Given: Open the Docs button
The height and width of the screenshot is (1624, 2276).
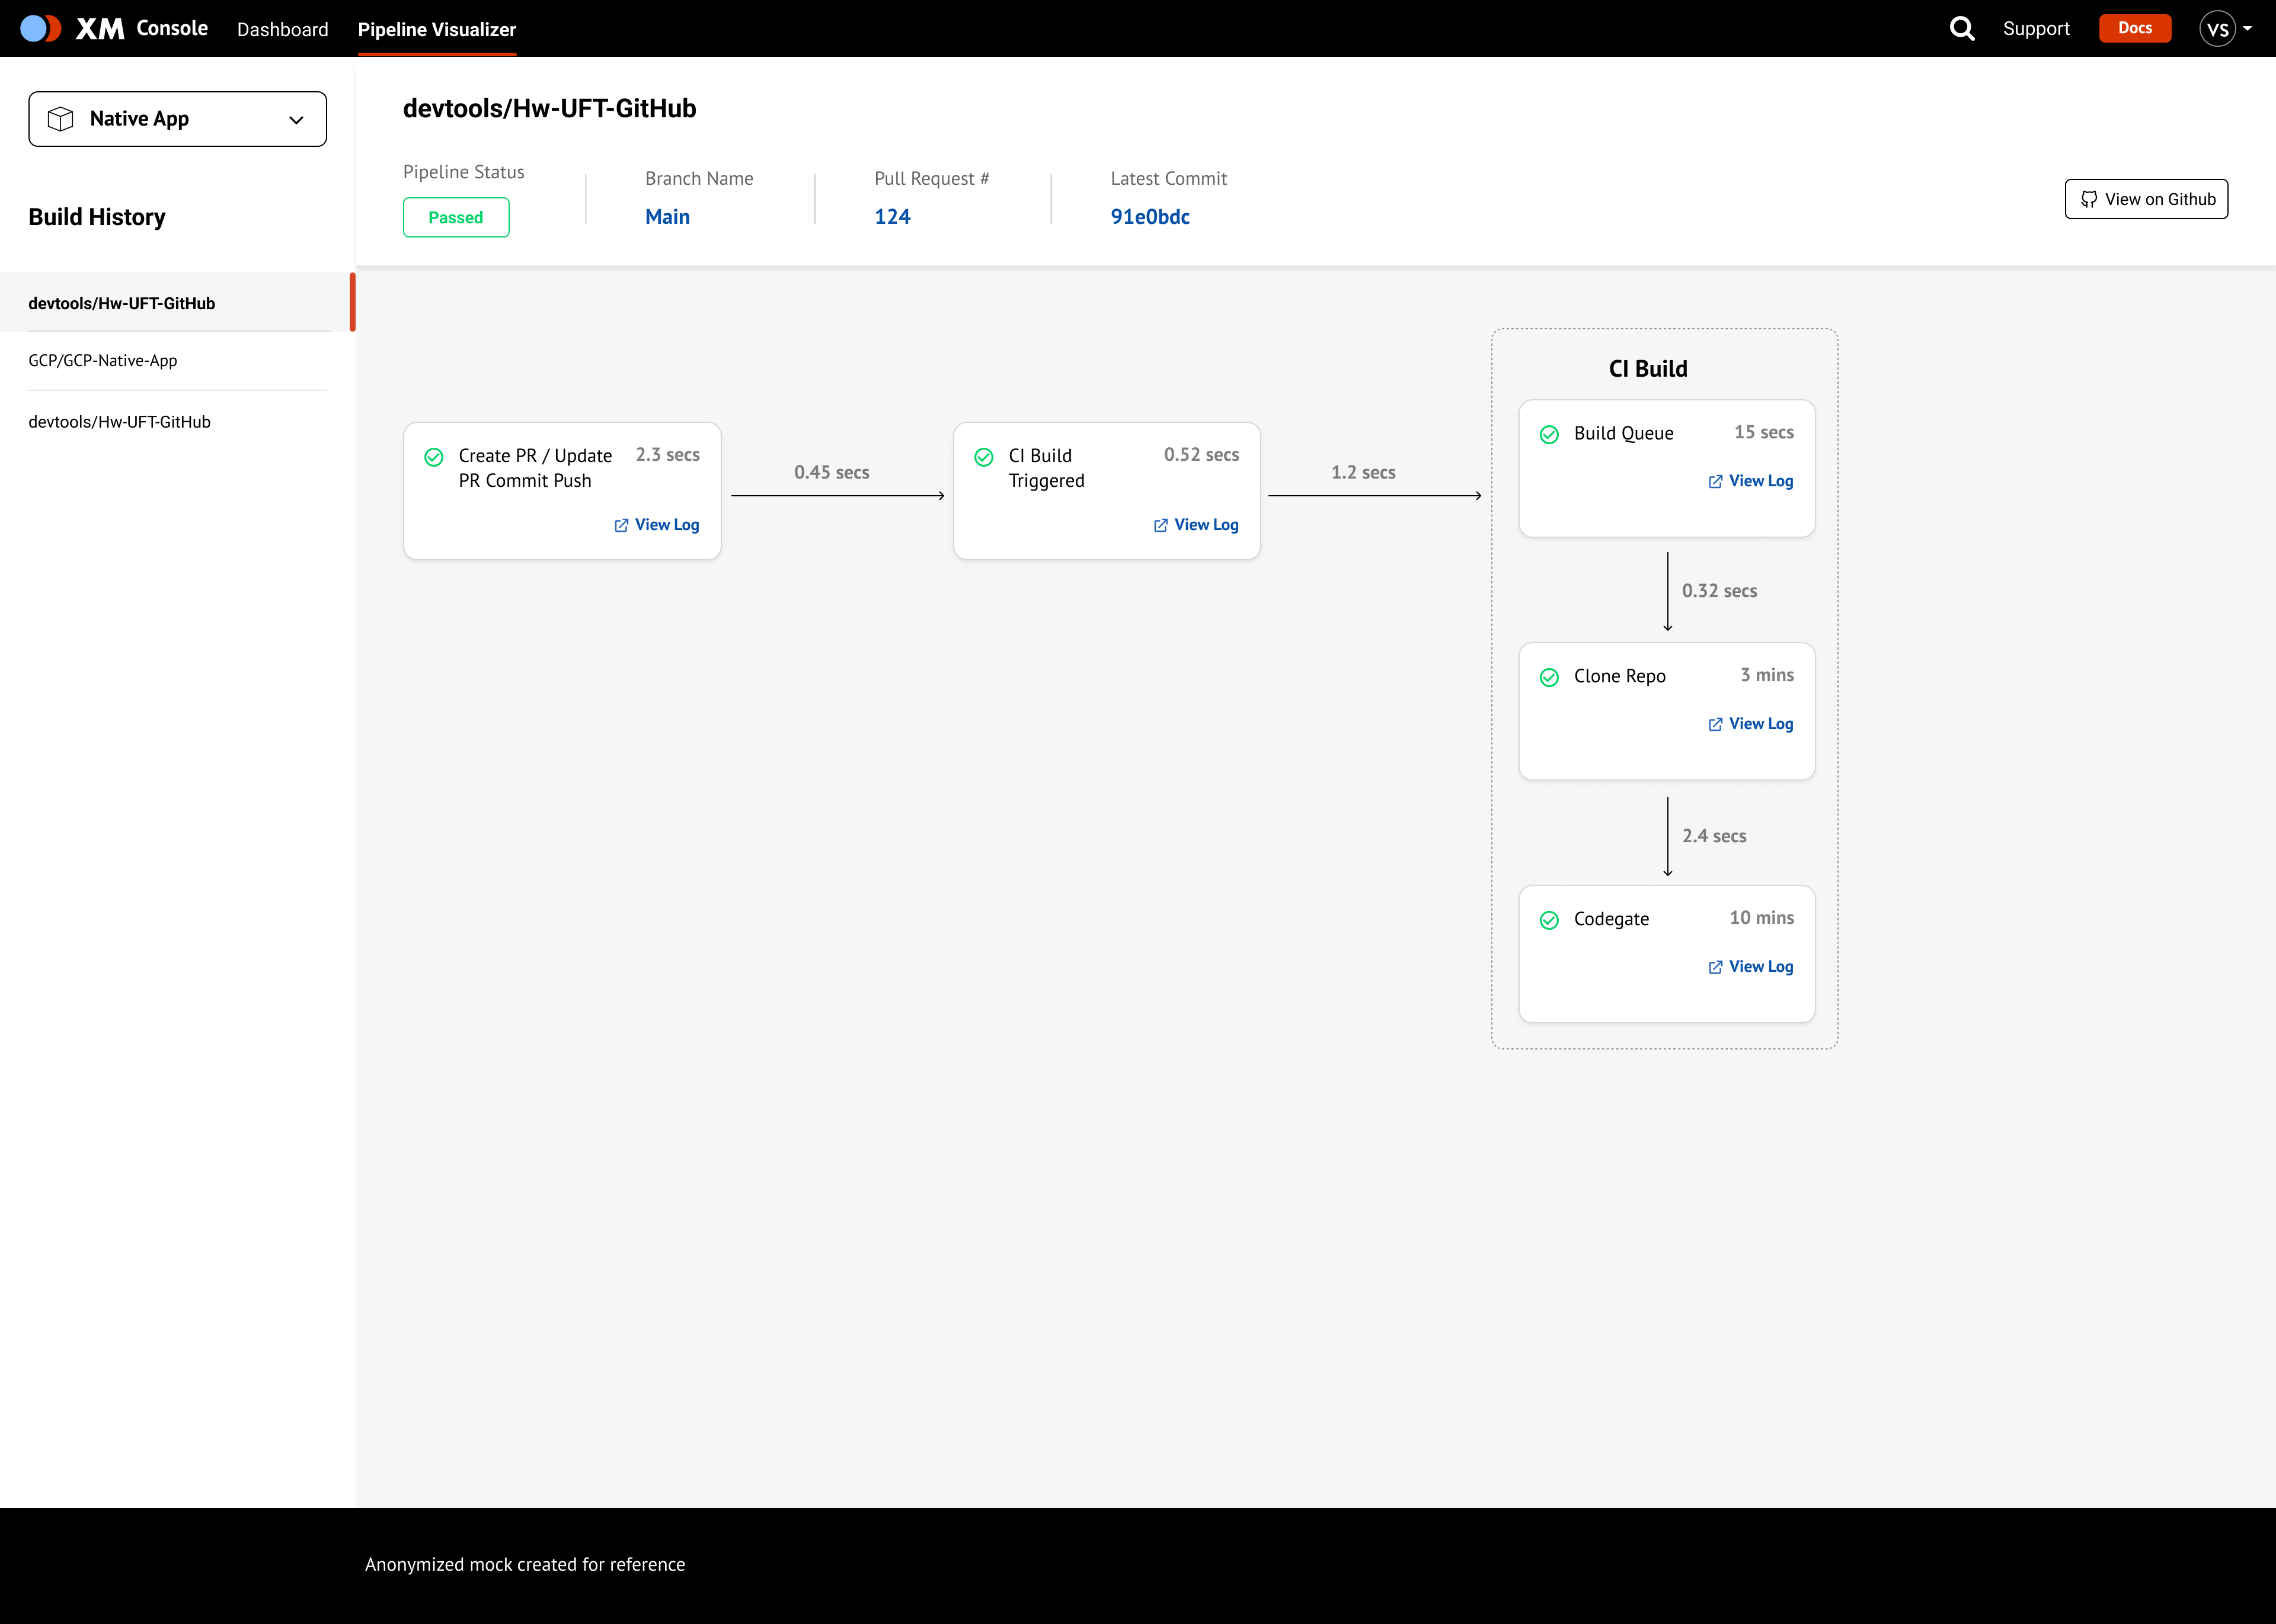Looking at the screenshot, I should tap(2134, 28).
